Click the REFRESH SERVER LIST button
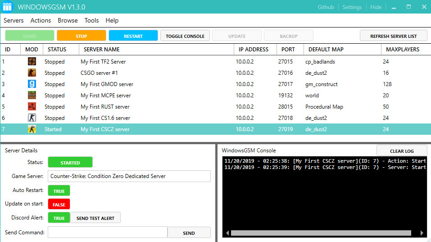This screenshot has width=431, height=242. (393, 36)
